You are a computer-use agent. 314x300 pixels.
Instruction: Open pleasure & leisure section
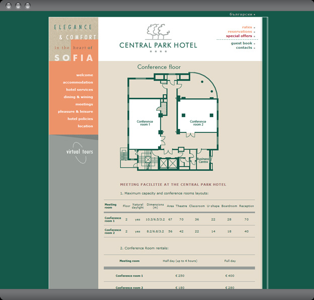click(75, 112)
